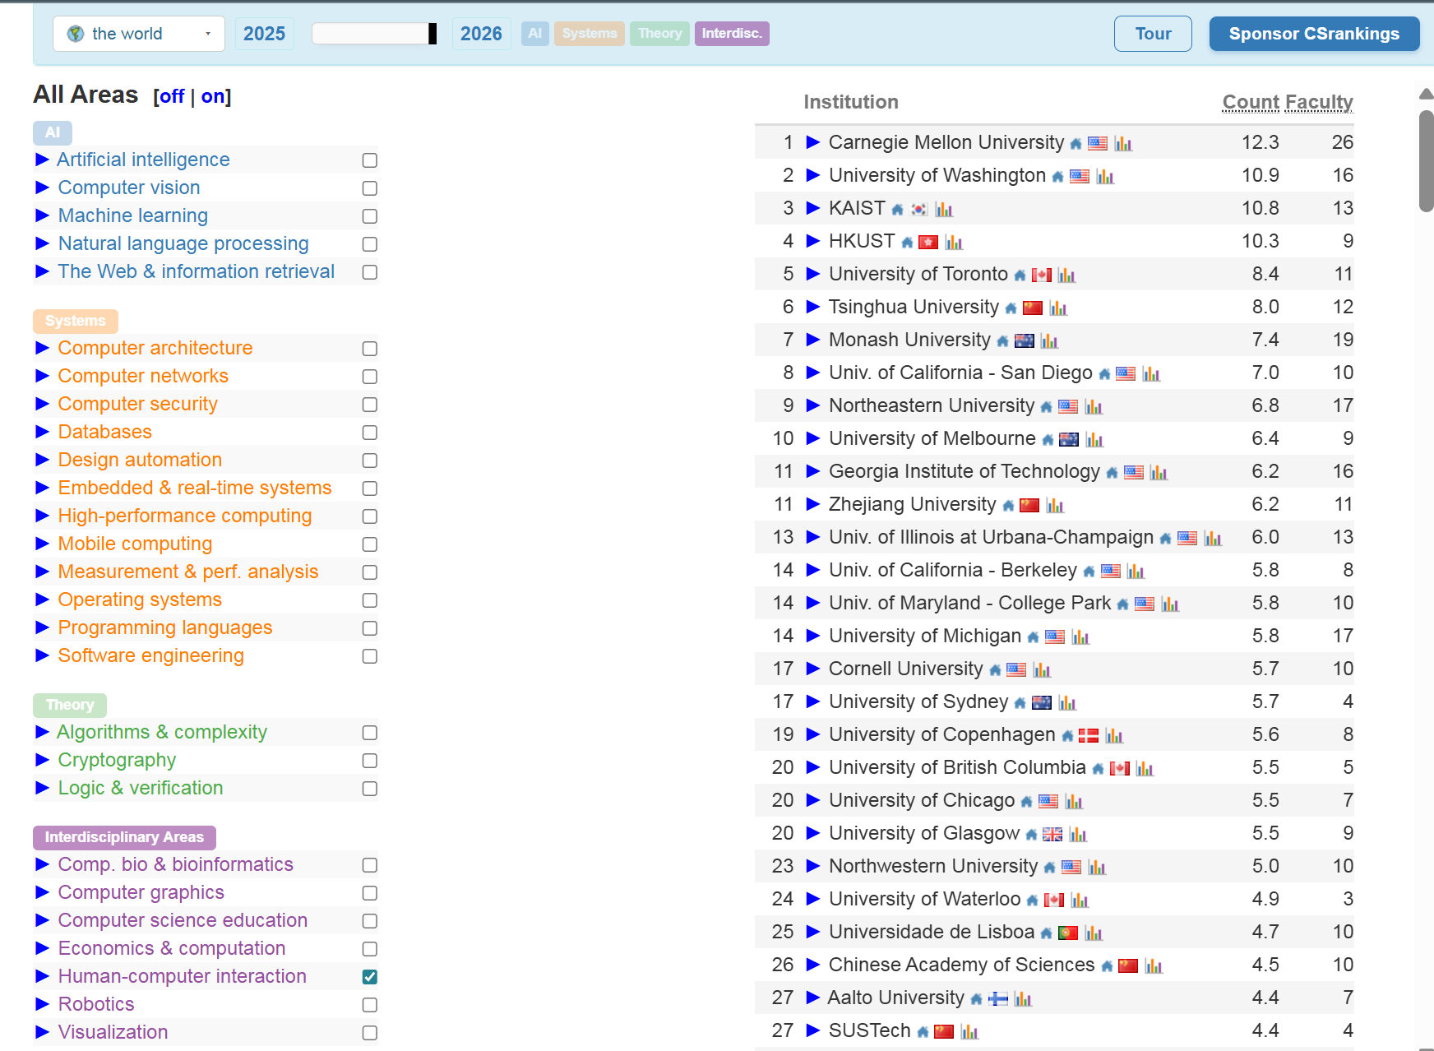Click the Sponsor CSrankings button
This screenshot has width=1434, height=1051.
[1313, 34]
